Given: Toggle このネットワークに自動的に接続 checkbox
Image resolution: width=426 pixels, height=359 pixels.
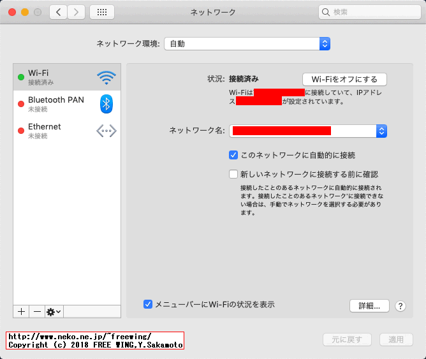Looking at the screenshot, I should click(233, 155).
